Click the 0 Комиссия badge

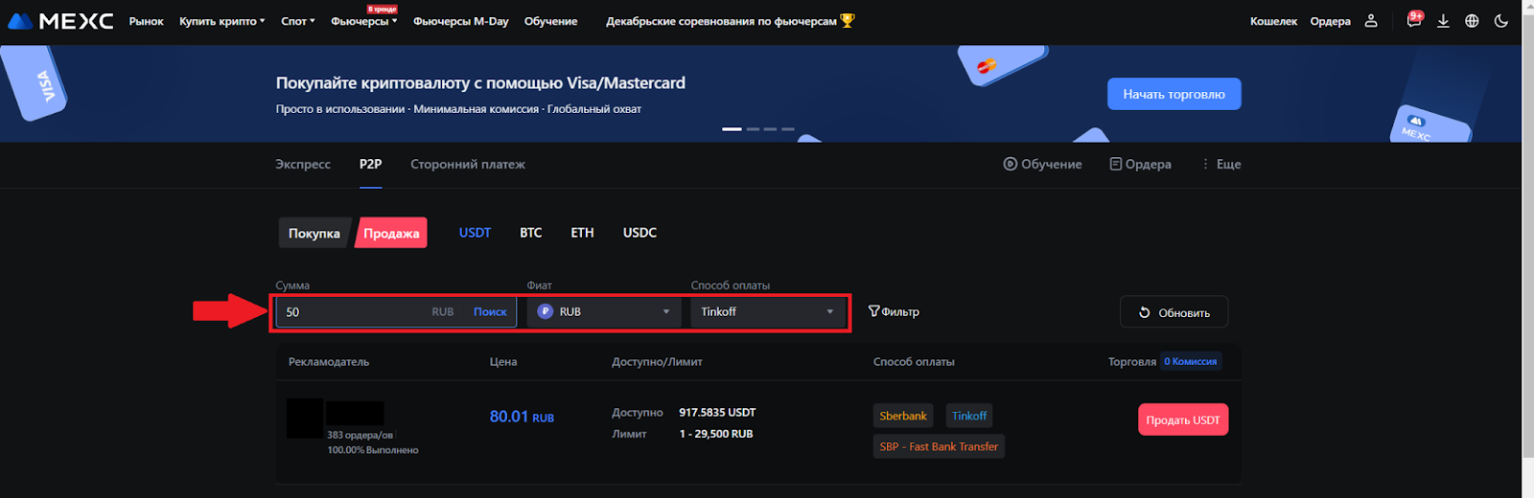[x=1190, y=361]
